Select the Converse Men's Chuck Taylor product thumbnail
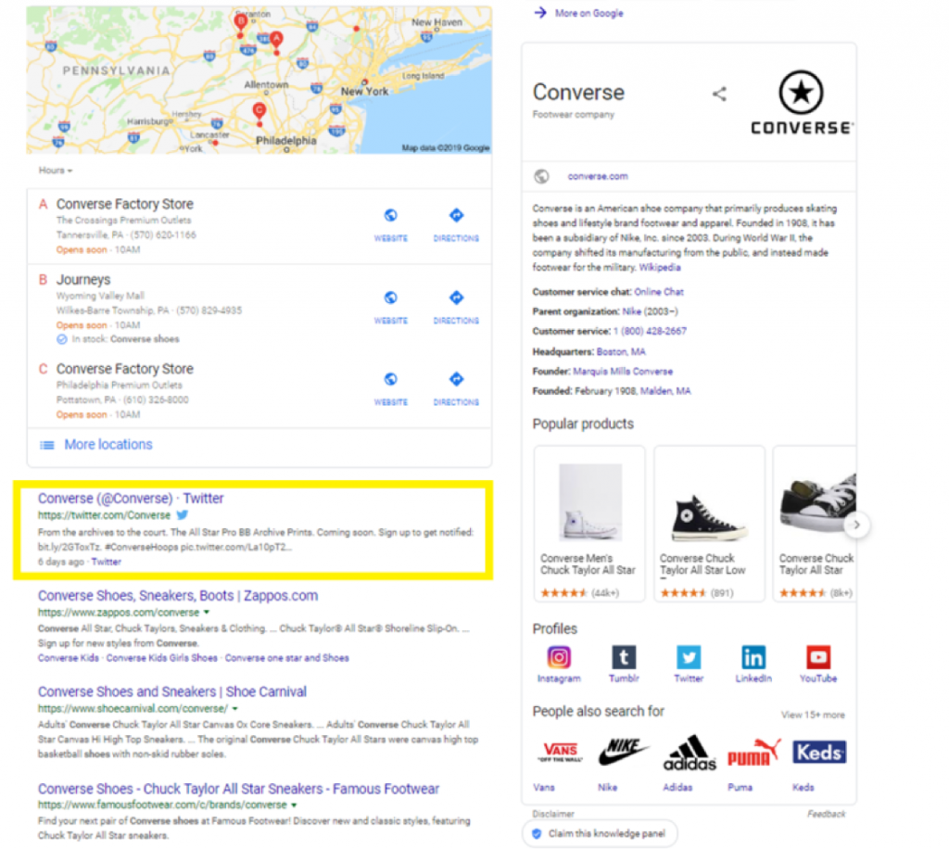949x849 pixels. click(589, 502)
